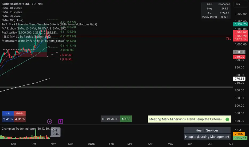Click the Entry 1255.2 table row
This screenshot has height=147, width=249.
pos(216,9)
